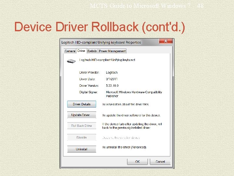
Task: Close the keyboard Properties dialog
Action: (x=166, y=41)
